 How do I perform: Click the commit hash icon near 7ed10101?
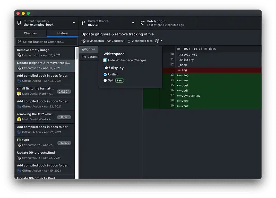click(x=109, y=41)
